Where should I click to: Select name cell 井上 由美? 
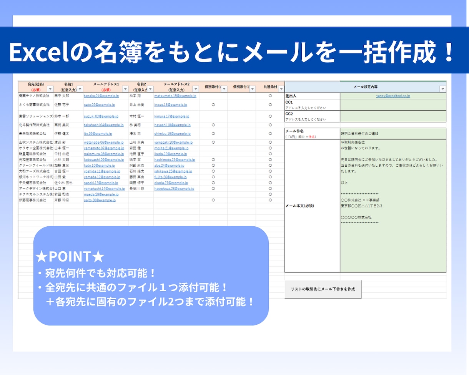(141, 105)
